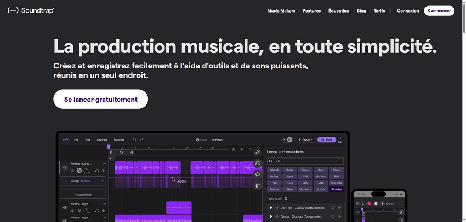Click the waveform instrument icon of Winston - Cork

point(65,168)
